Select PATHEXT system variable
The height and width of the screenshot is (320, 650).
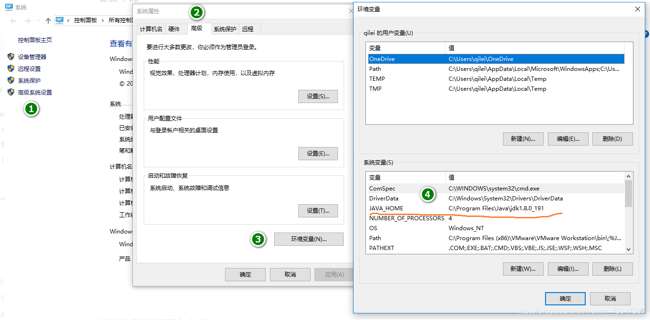496,248
